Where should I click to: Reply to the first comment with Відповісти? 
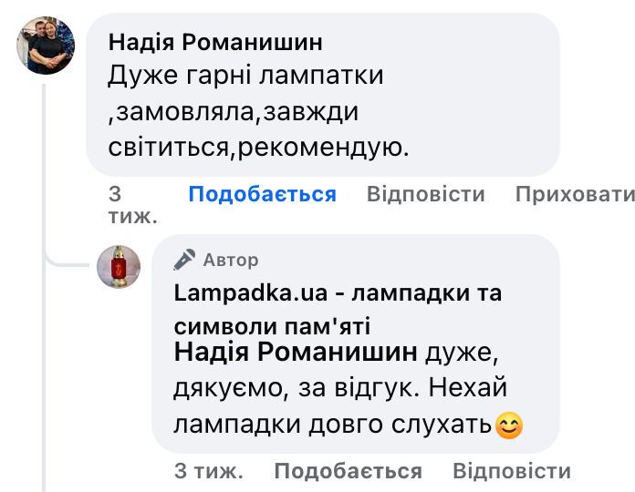coord(425,194)
